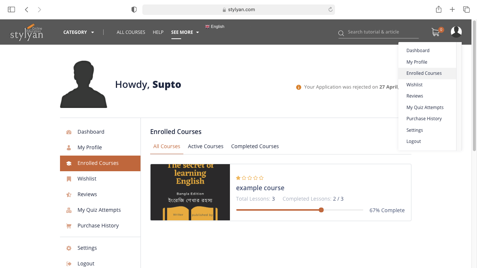The image size is (477, 268).
Task: Click the star rating of example course
Action: pos(250,178)
